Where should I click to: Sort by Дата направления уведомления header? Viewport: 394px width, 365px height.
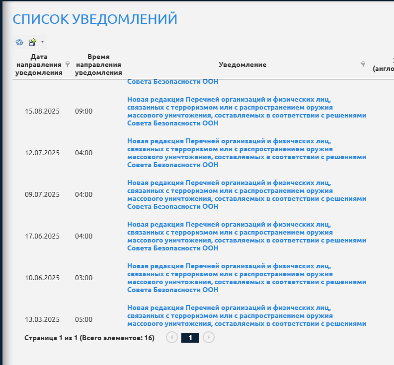[39, 65]
